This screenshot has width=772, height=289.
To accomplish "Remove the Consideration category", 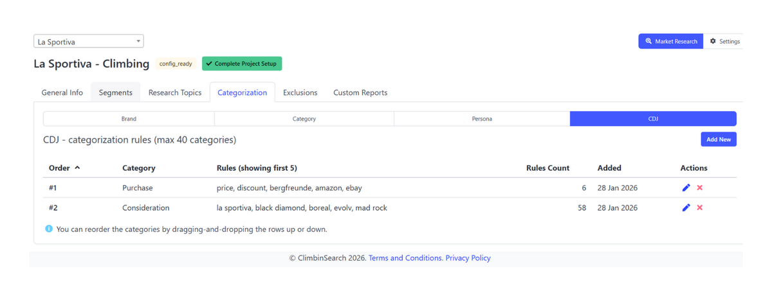I will pyautogui.click(x=699, y=208).
